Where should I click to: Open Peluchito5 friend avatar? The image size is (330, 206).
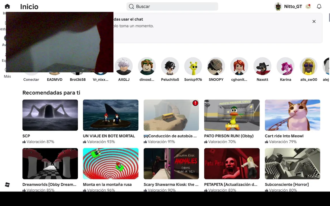(170, 66)
